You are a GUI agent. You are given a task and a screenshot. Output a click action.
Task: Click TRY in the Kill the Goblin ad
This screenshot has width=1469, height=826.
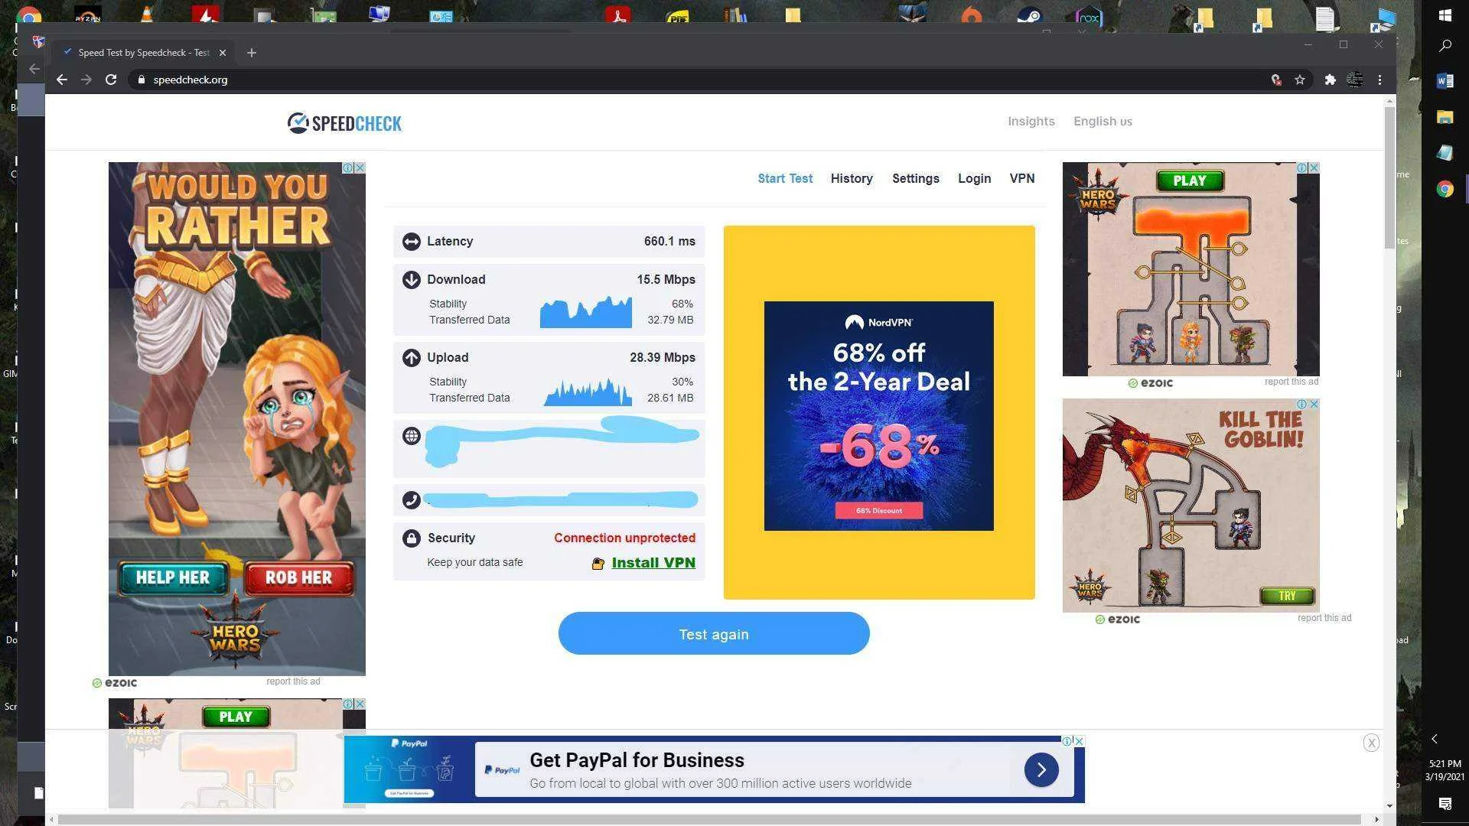coord(1287,596)
